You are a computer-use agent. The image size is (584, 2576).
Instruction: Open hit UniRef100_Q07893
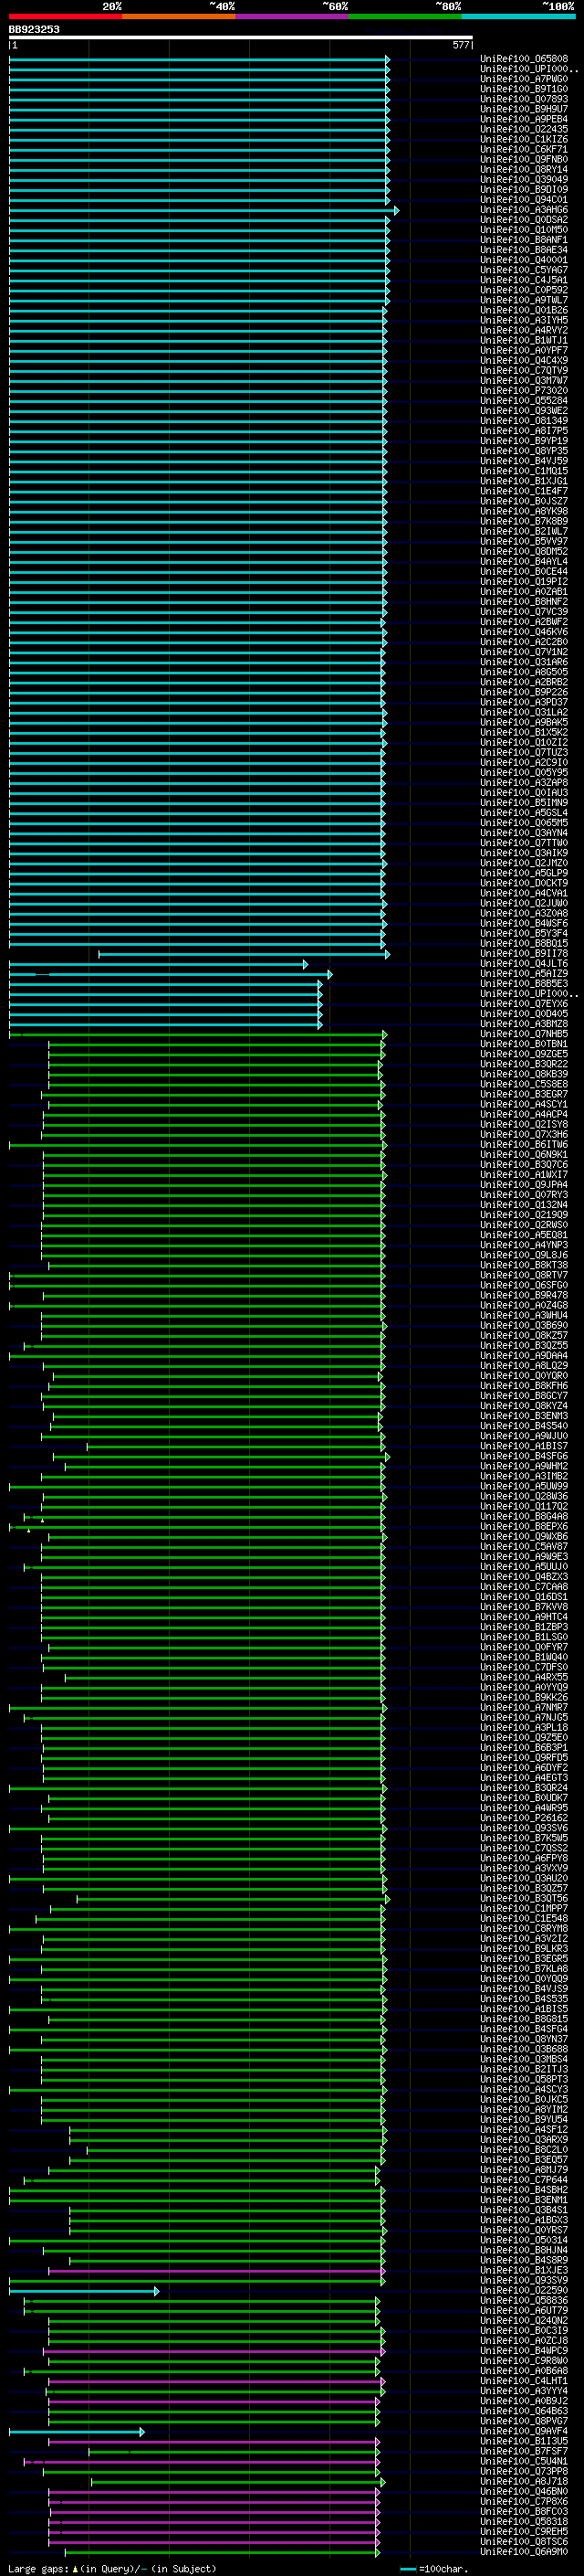(524, 99)
